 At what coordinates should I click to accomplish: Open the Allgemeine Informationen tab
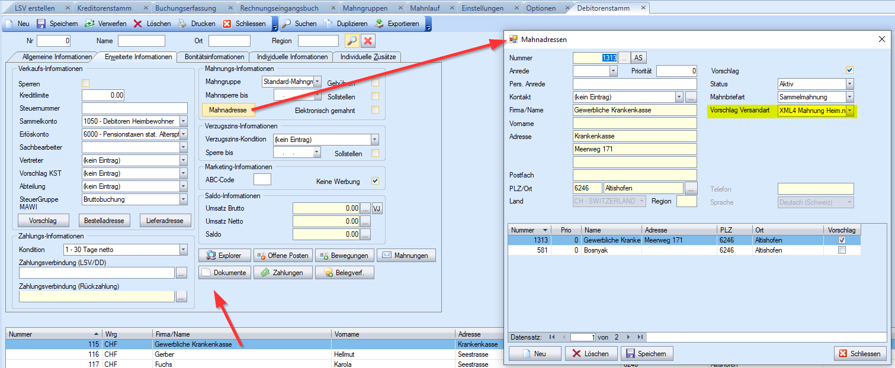pyautogui.click(x=57, y=57)
